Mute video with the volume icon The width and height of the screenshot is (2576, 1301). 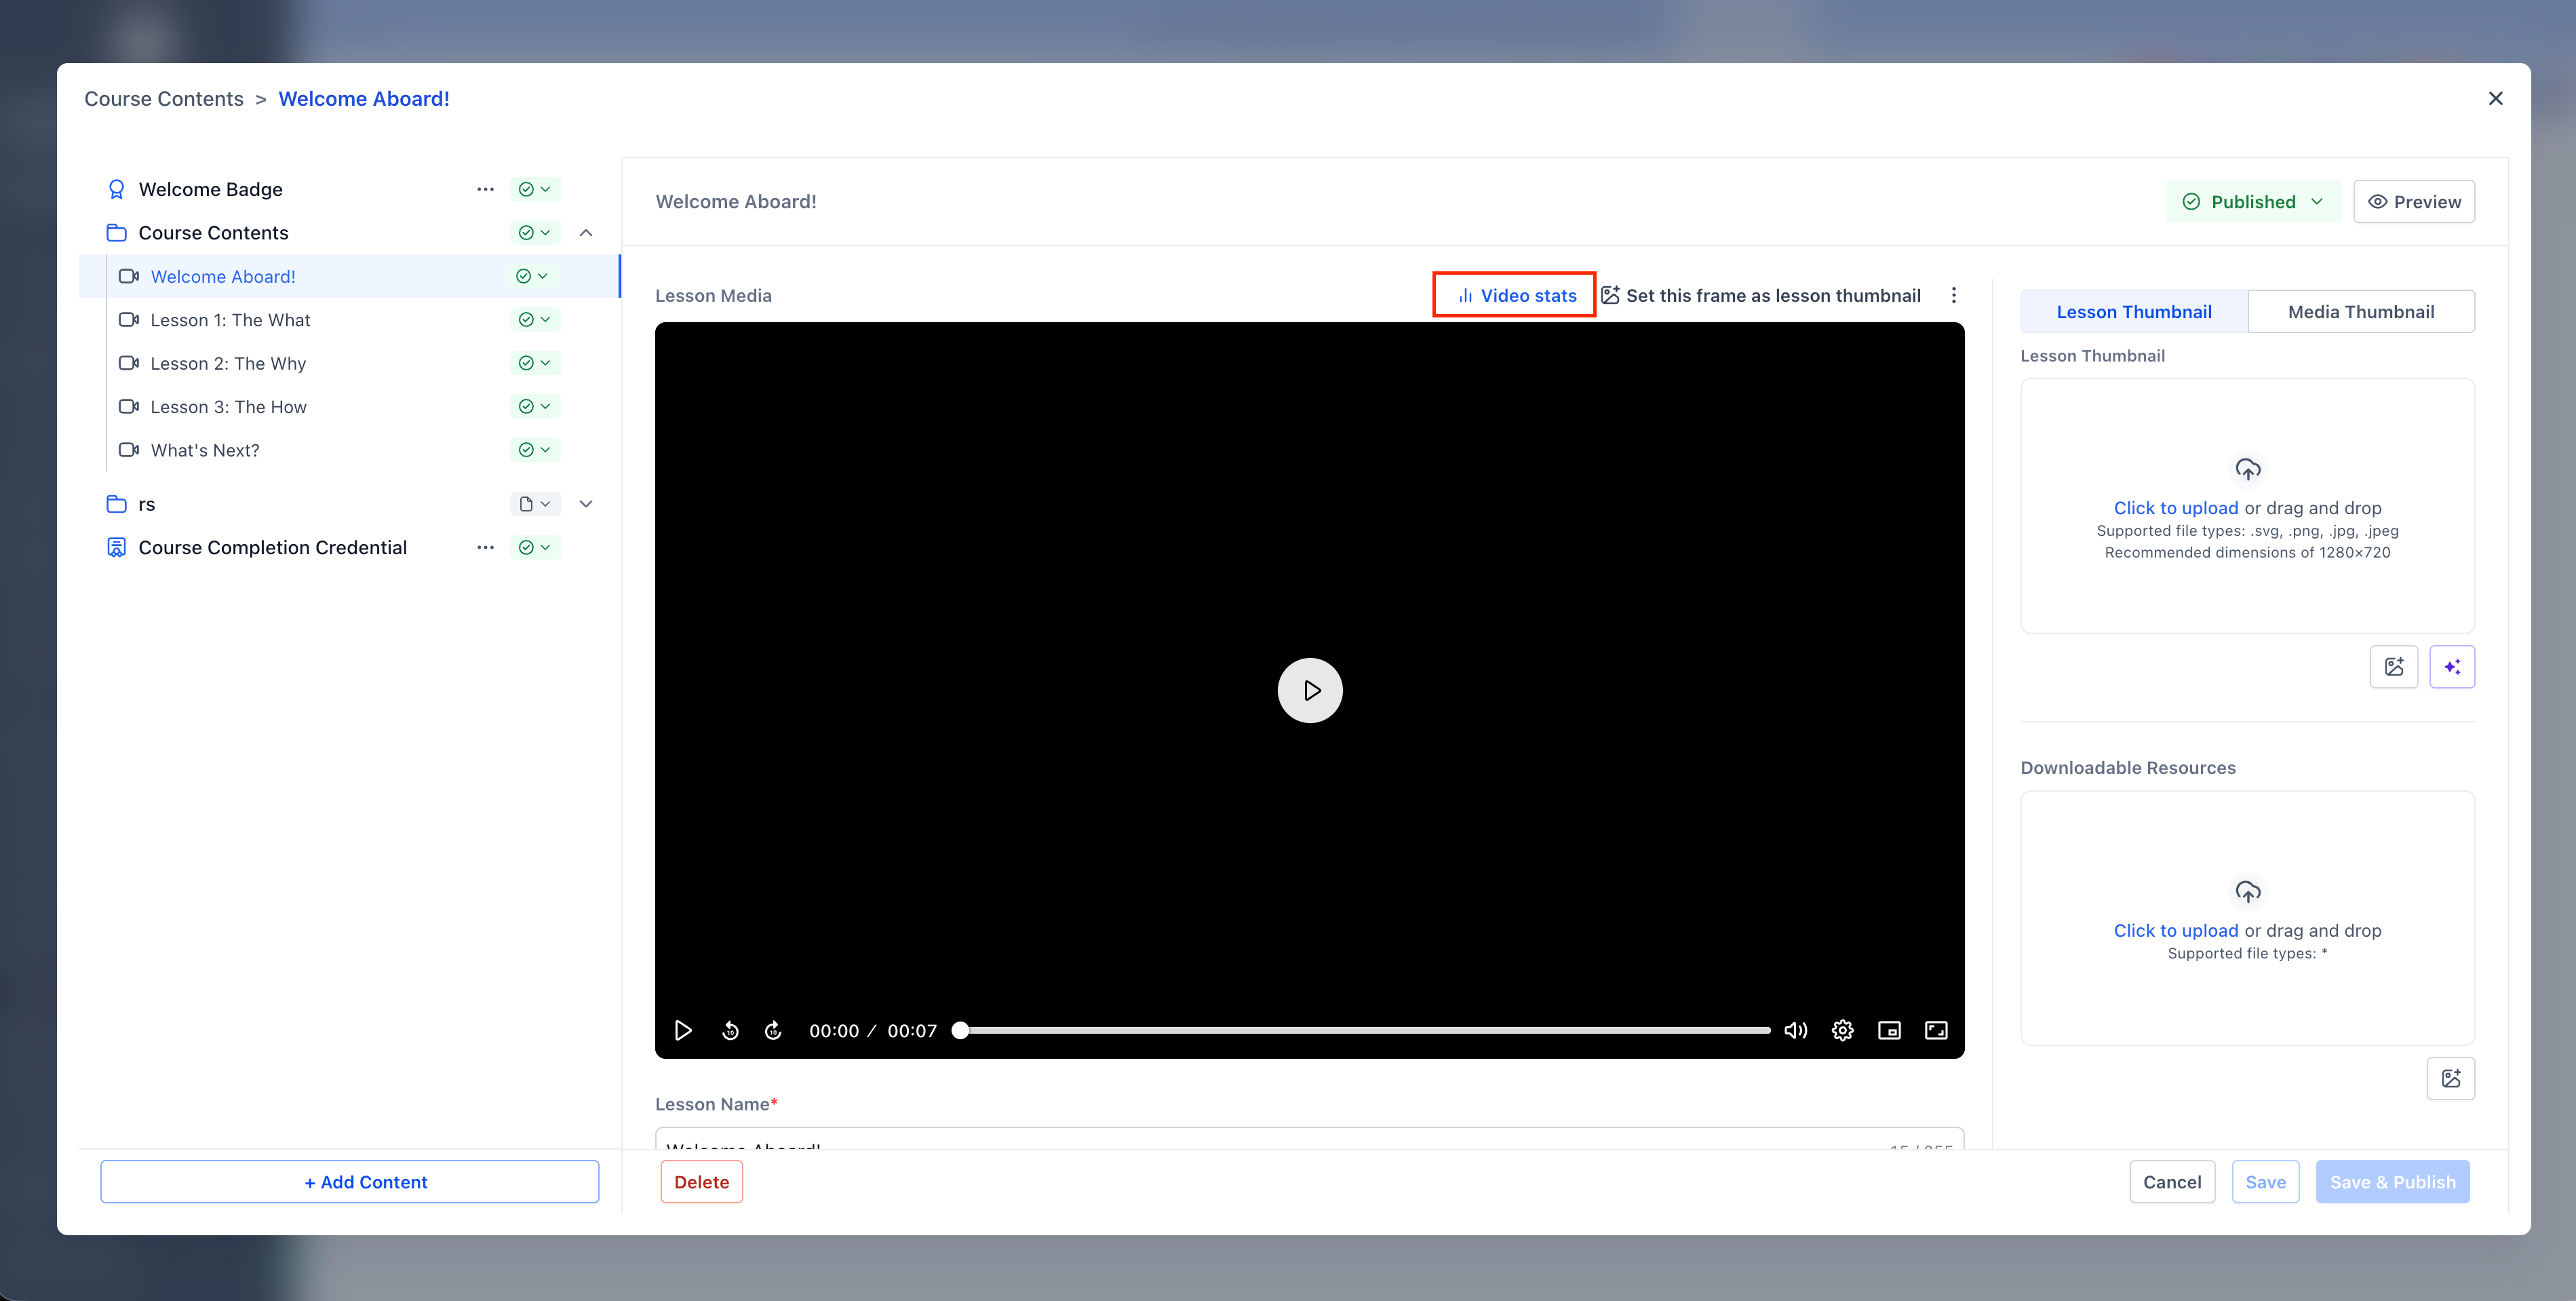(1796, 1031)
